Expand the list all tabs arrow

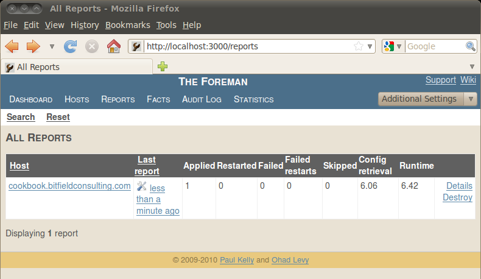472,67
